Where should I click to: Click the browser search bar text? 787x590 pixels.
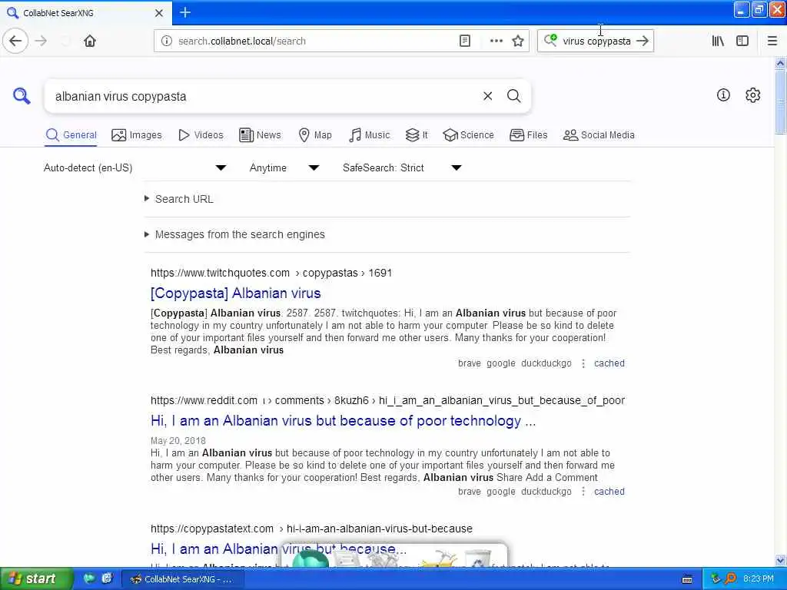coord(596,41)
